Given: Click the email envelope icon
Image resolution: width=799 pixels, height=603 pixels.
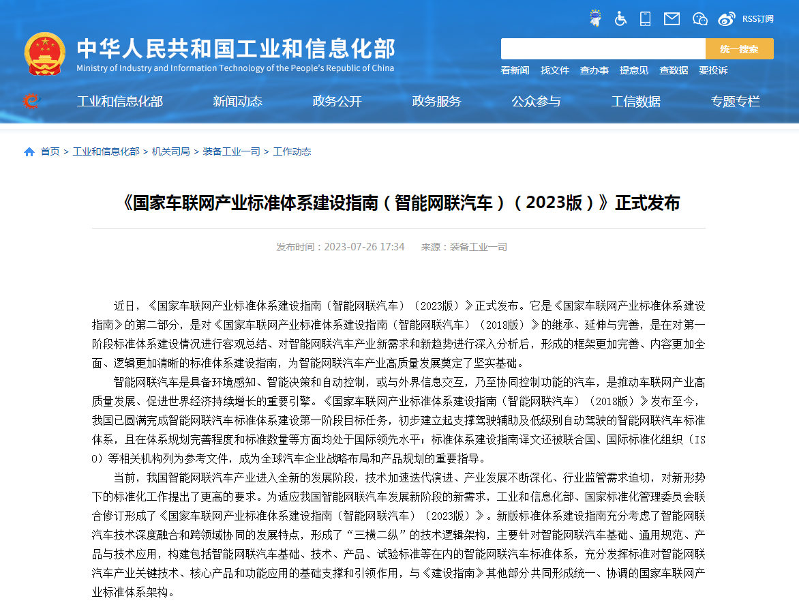Looking at the screenshot, I should pyautogui.click(x=672, y=18).
